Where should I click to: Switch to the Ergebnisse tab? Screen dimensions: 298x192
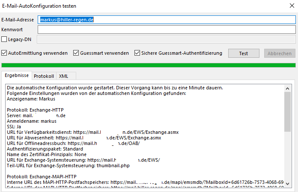click(17, 76)
